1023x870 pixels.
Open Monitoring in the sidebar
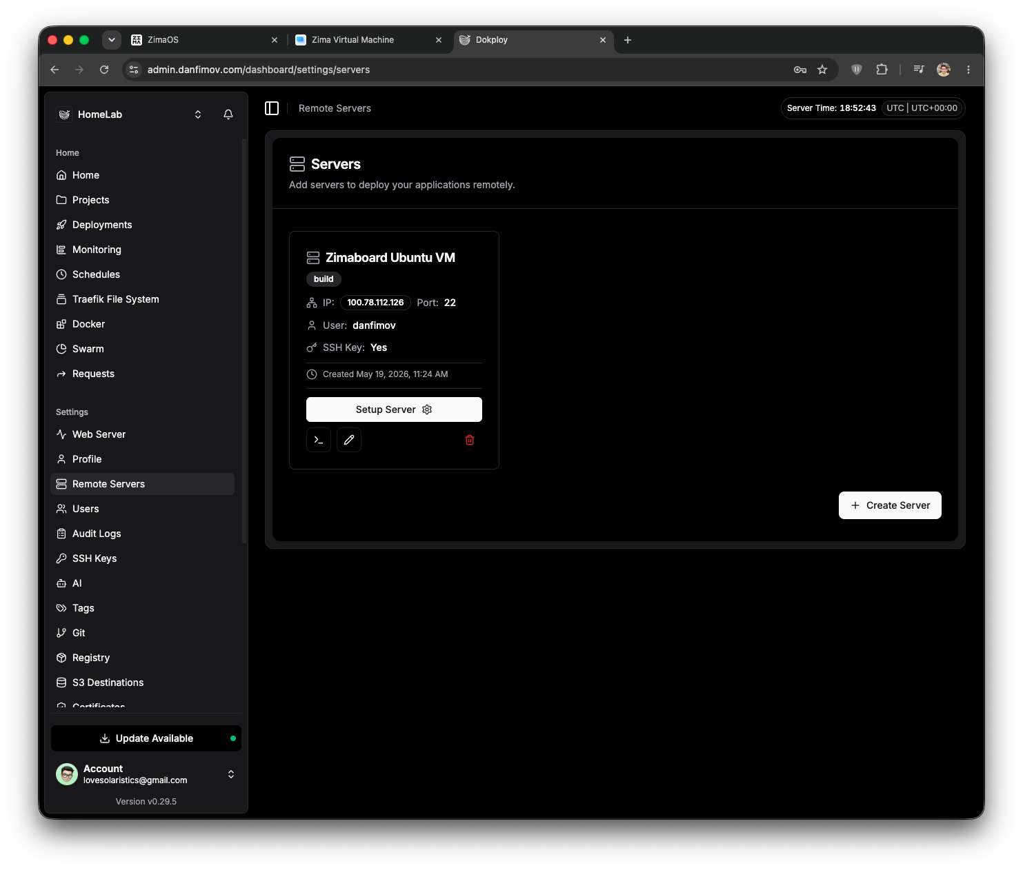pos(143,250)
